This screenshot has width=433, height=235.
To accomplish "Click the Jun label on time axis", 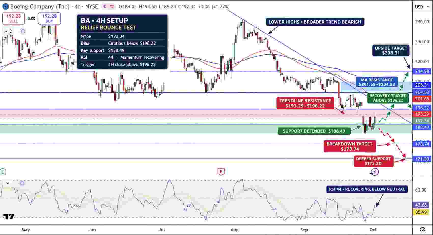I will click(x=92, y=230).
